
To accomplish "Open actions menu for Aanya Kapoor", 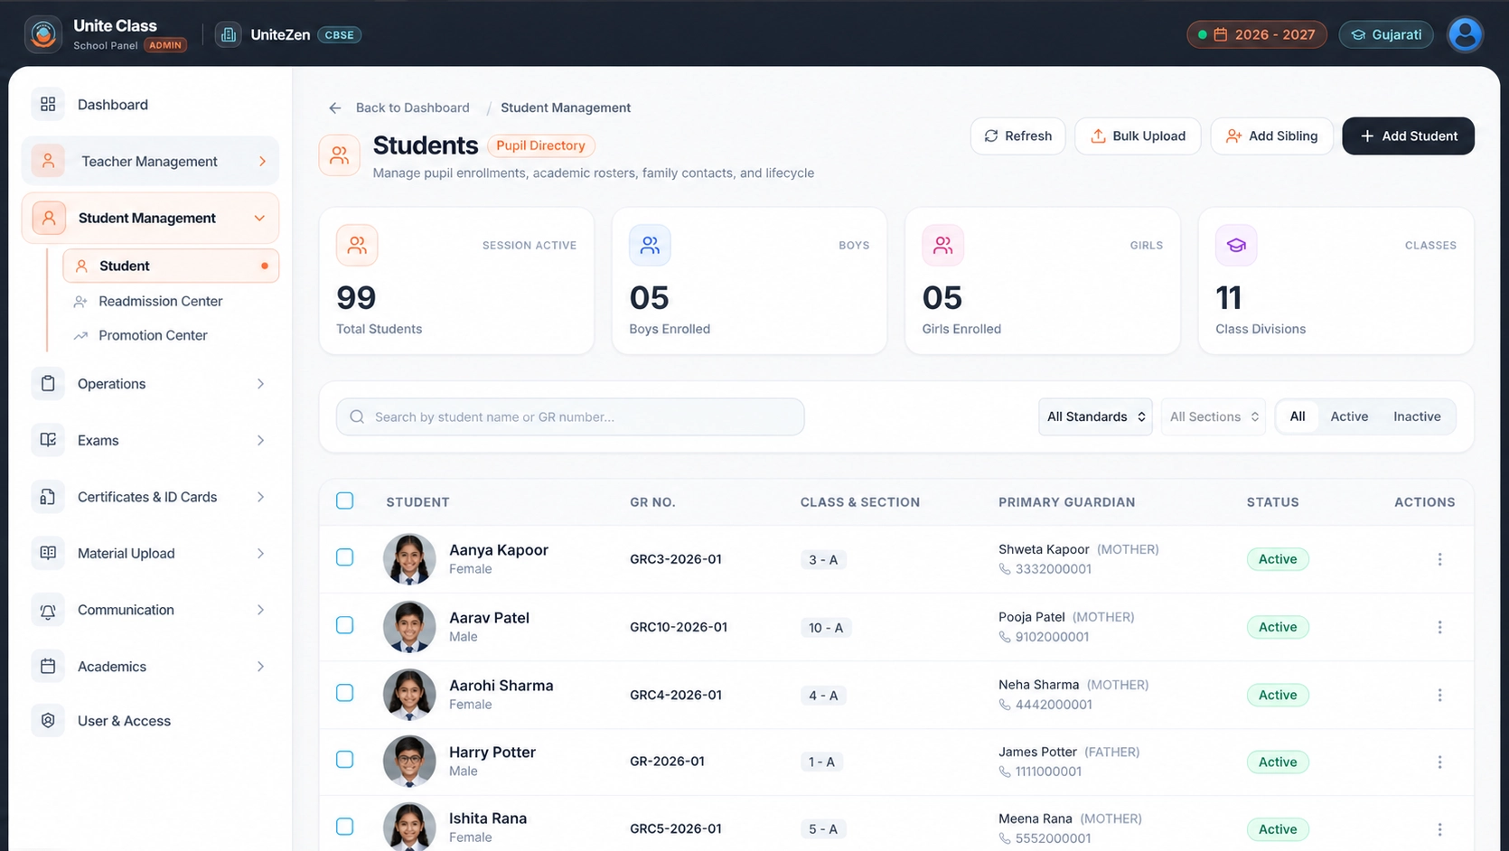I will pos(1439,559).
